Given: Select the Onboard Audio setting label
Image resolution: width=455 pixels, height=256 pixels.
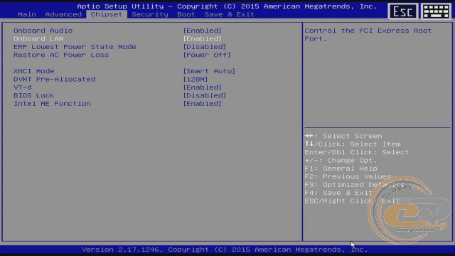Looking at the screenshot, I should [x=43, y=31].
